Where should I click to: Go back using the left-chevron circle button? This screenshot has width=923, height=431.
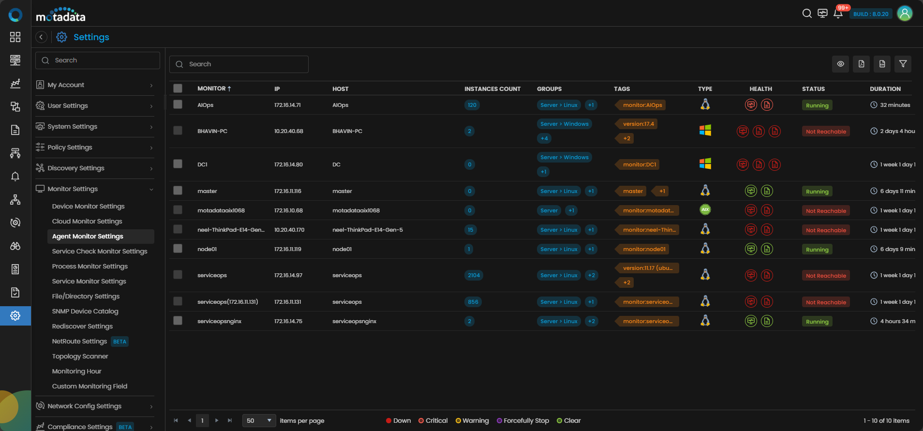click(42, 37)
